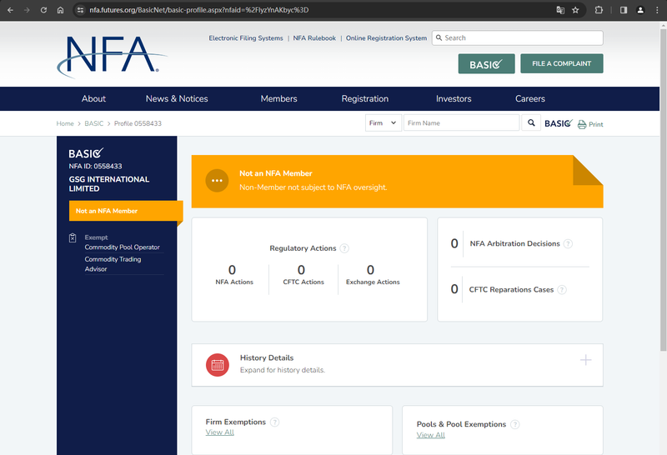Click the Print printer icon
The image size is (667, 455).
click(x=581, y=125)
